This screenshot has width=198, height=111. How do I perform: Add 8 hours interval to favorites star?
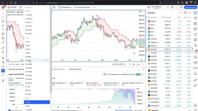coord(47,60)
